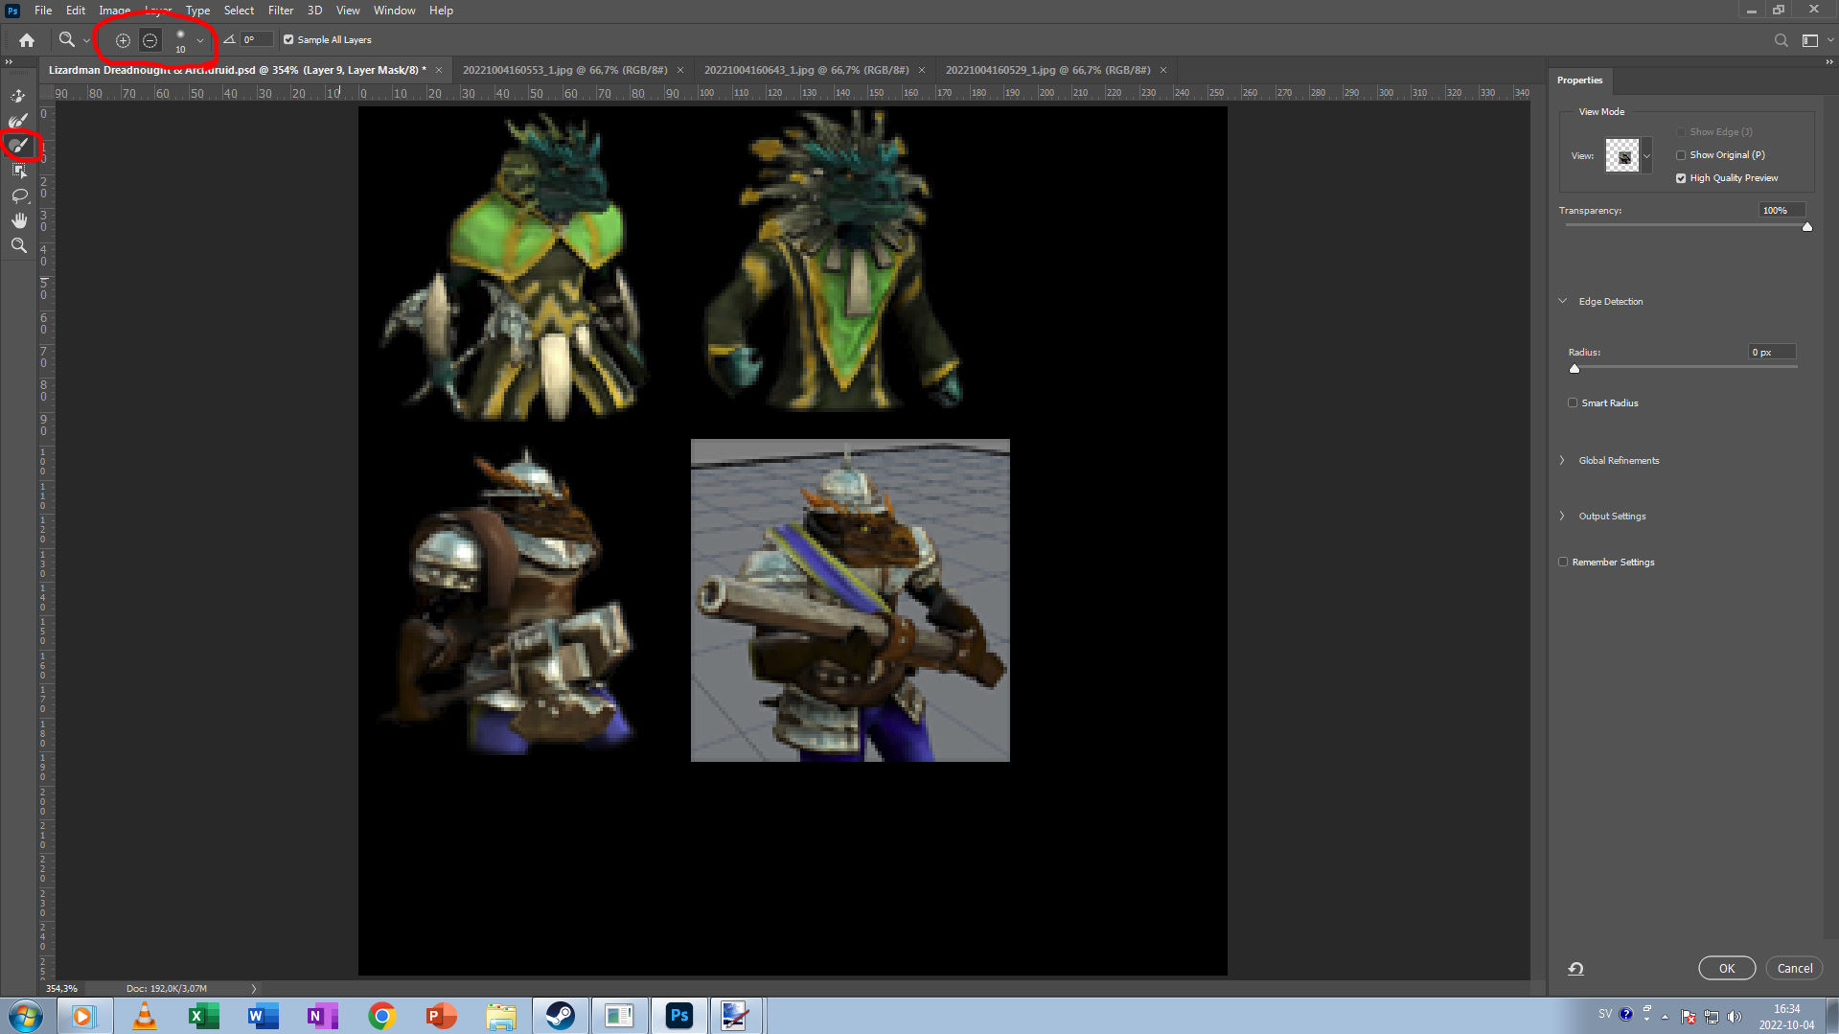Select the Object Selection tool
This screenshot has width=1839, height=1034.
click(18, 171)
